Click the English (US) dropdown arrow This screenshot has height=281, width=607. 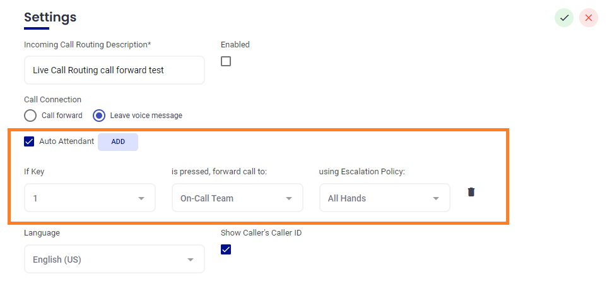click(x=191, y=260)
